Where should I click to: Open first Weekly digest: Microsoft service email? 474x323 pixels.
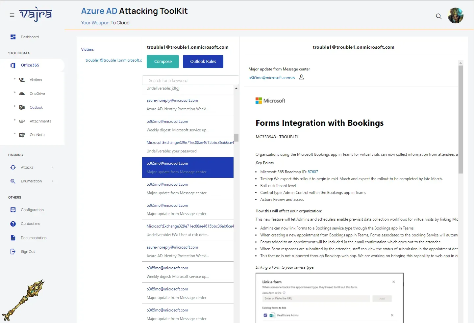coord(188,126)
